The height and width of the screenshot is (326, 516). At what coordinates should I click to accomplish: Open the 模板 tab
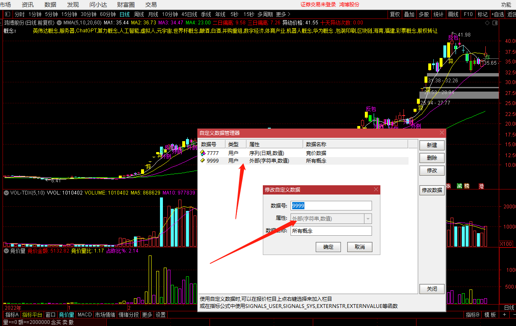coord(490,315)
